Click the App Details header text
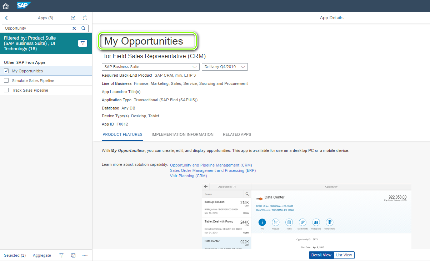The height and width of the screenshot is (261, 430). click(332, 18)
